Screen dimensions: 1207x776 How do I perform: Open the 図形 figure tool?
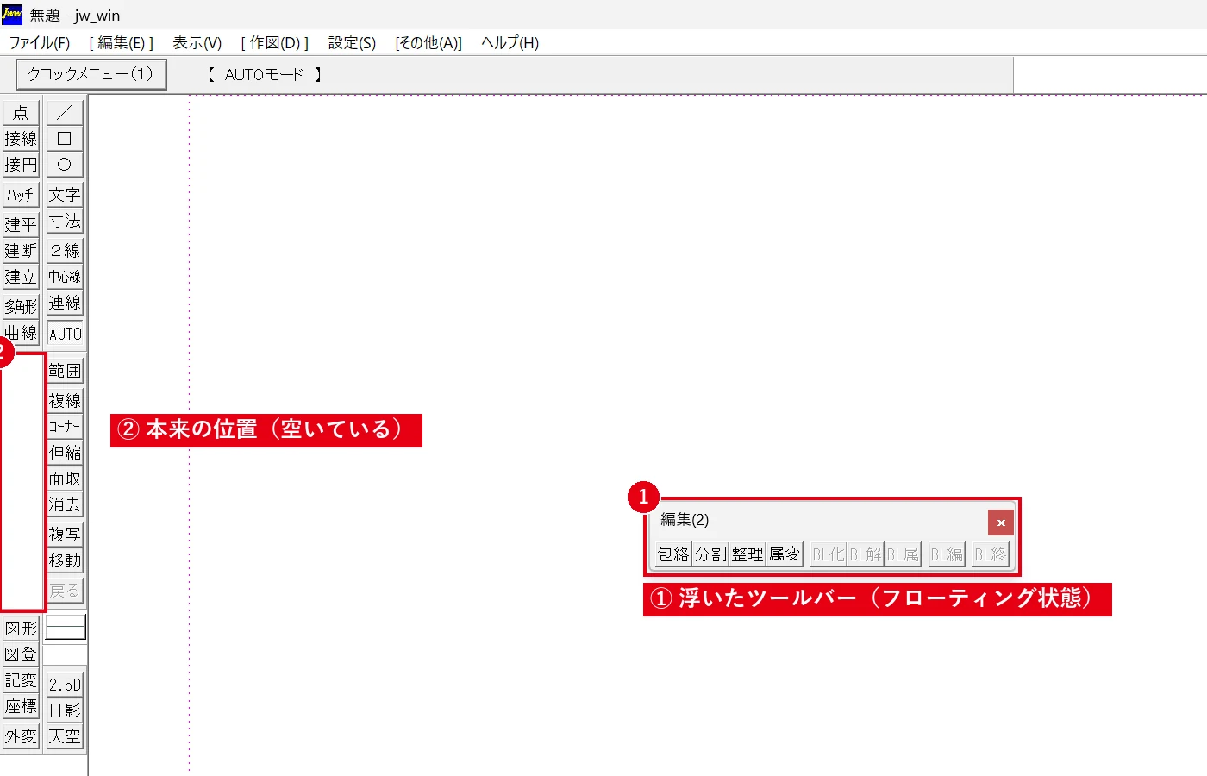(x=22, y=629)
